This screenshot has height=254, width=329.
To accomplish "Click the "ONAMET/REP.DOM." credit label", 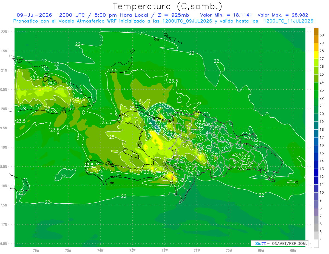I will [x=289, y=243].
